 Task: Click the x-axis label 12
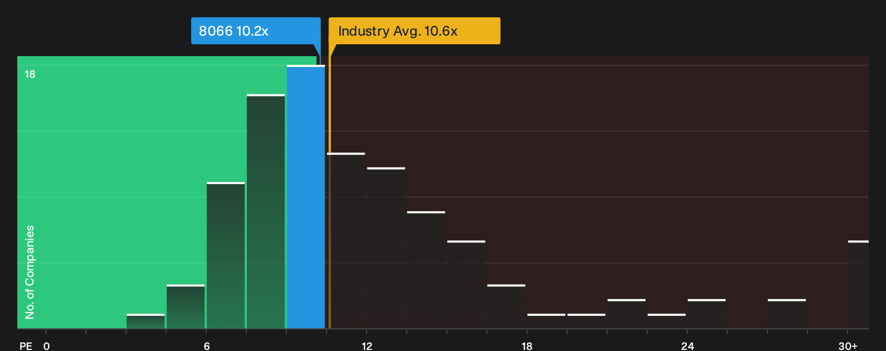367,346
